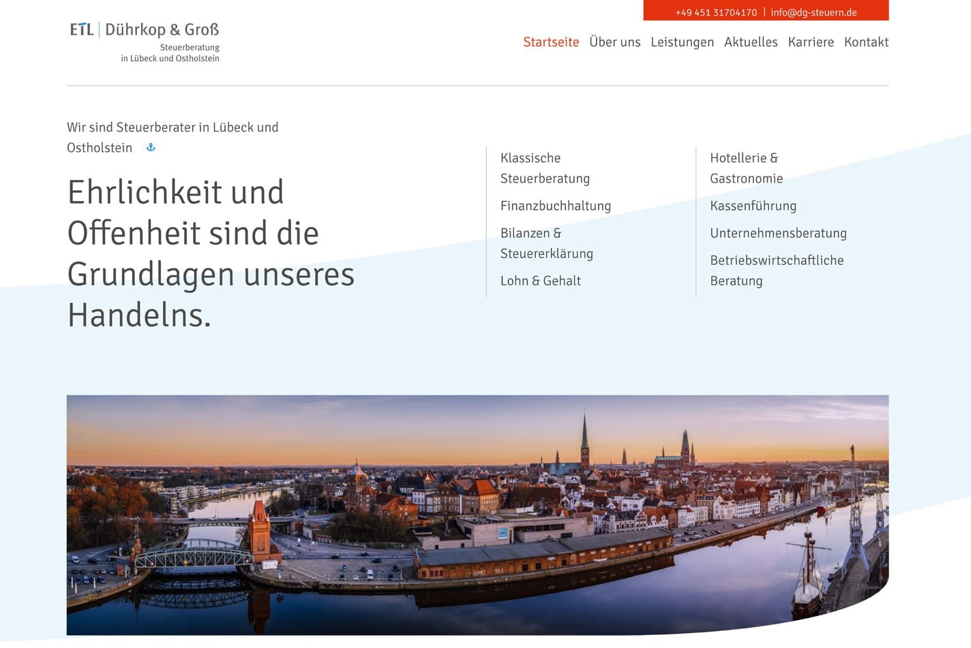This screenshot has height=648, width=971.
Task: Open Klassische Steuerberatung service link
Action: [x=545, y=168]
